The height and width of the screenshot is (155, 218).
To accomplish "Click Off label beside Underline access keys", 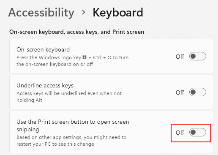I will (x=180, y=92).
